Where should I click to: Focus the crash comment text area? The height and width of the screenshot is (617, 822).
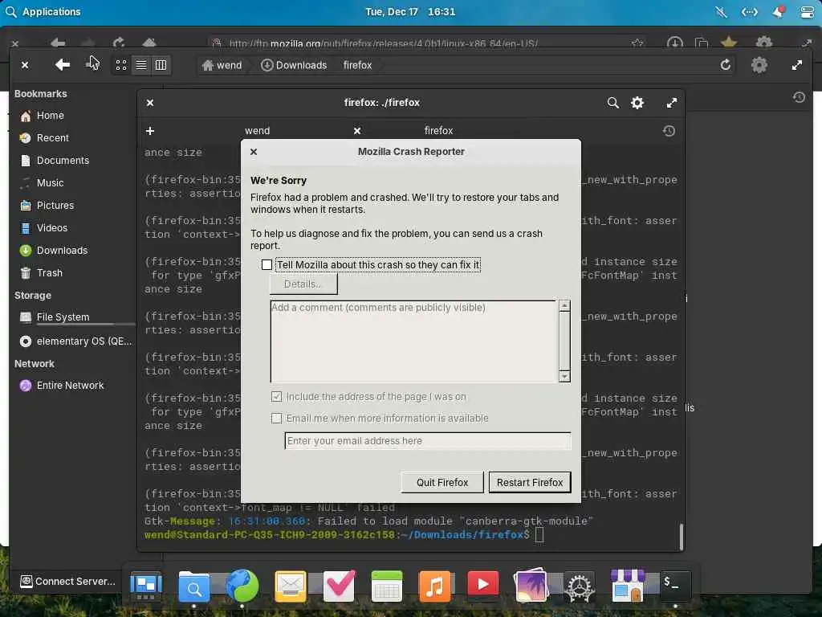pyautogui.click(x=413, y=341)
